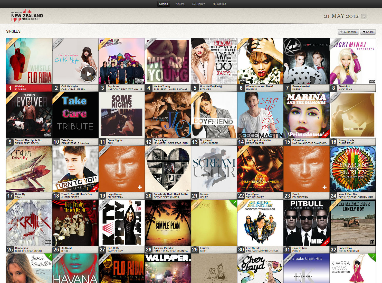Screen dimensions: 382x283
Task: Select the We Are Young album cover
Action: (x=168, y=61)
